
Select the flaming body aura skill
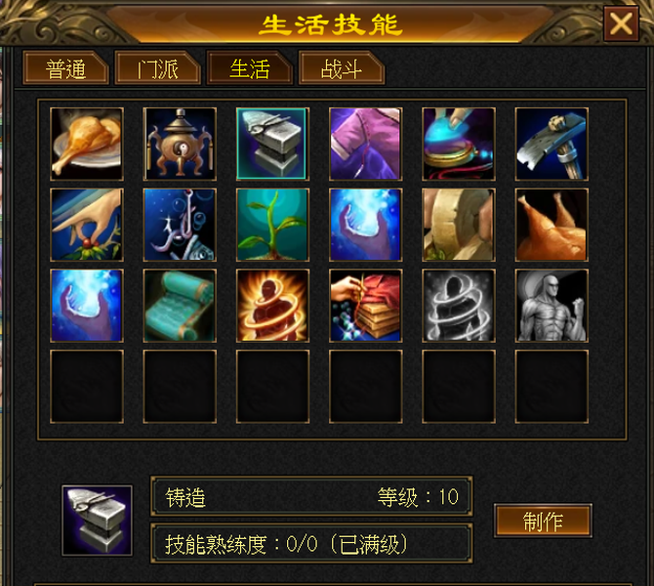point(272,306)
